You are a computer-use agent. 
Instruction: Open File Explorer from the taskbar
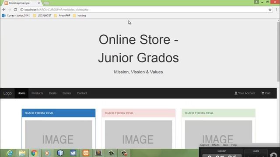(x=22, y=153)
